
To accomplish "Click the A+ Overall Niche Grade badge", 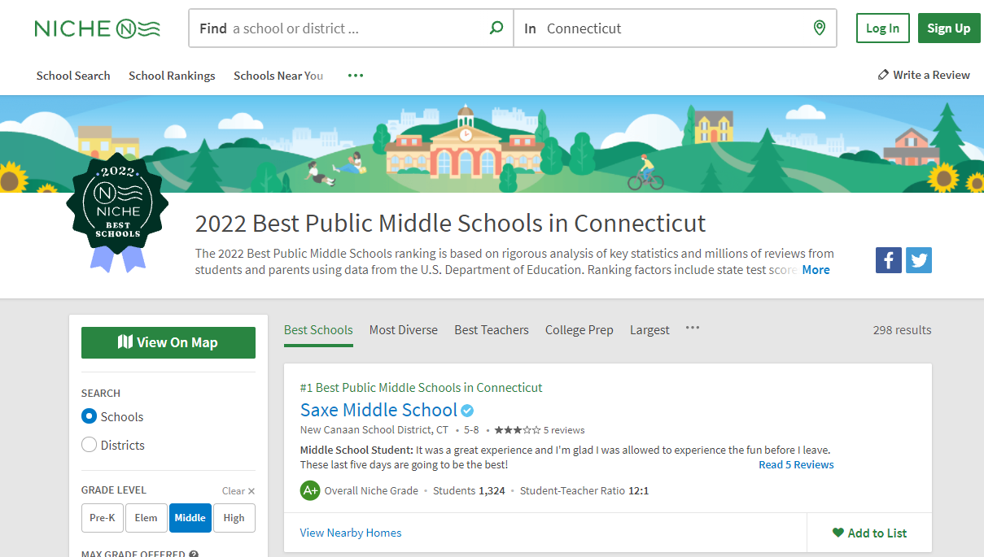I will pos(310,490).
